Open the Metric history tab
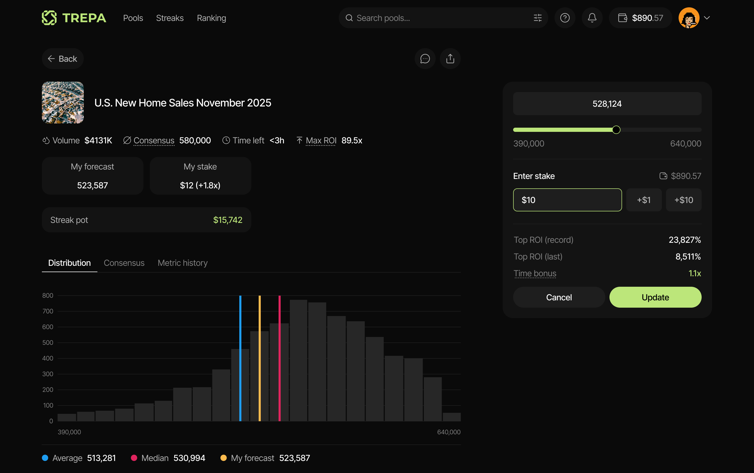Image resolution: width=754 pixels, height=473 pixels. [182, 263]
